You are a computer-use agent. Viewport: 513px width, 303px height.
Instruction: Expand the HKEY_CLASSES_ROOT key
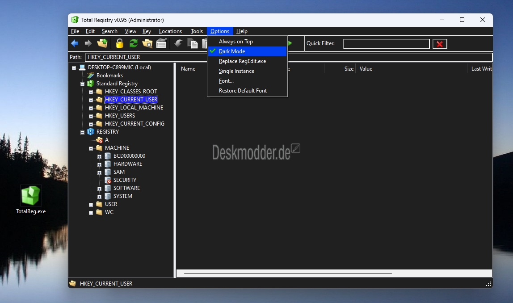pyautogui.click(x=91, y=92)
